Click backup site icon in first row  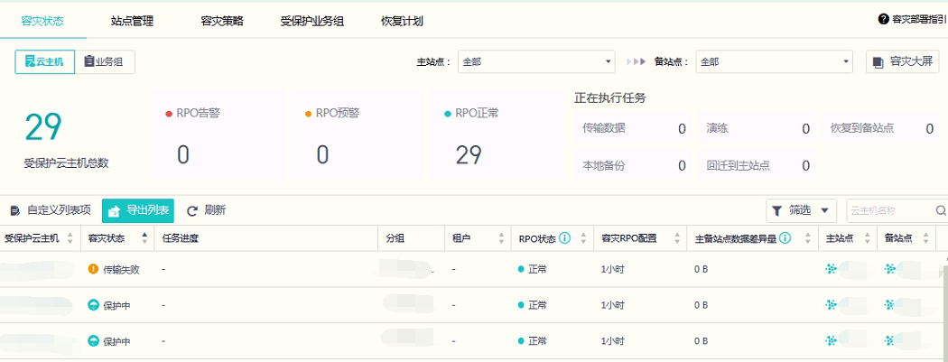(890, 269)
